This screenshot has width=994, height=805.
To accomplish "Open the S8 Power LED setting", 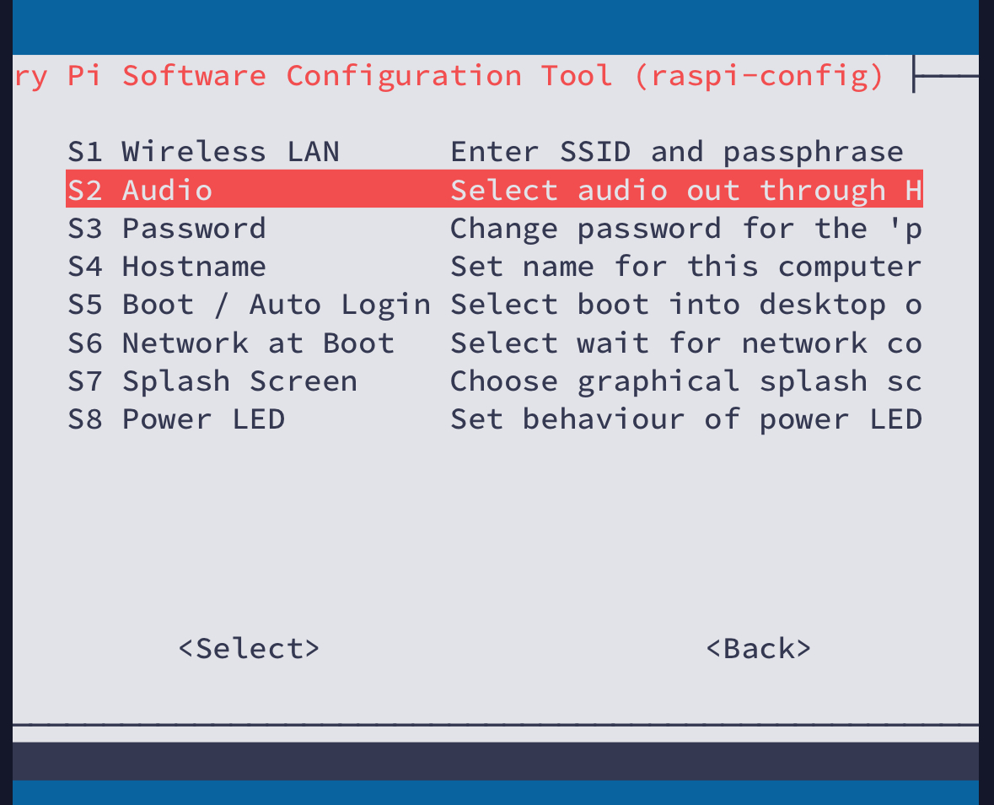I will click(x=176, y=419).
